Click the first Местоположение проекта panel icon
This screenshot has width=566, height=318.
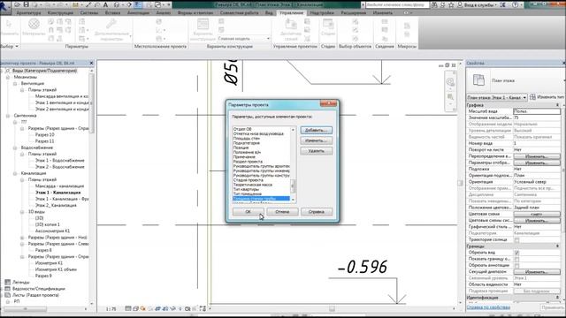click(159, 21)
